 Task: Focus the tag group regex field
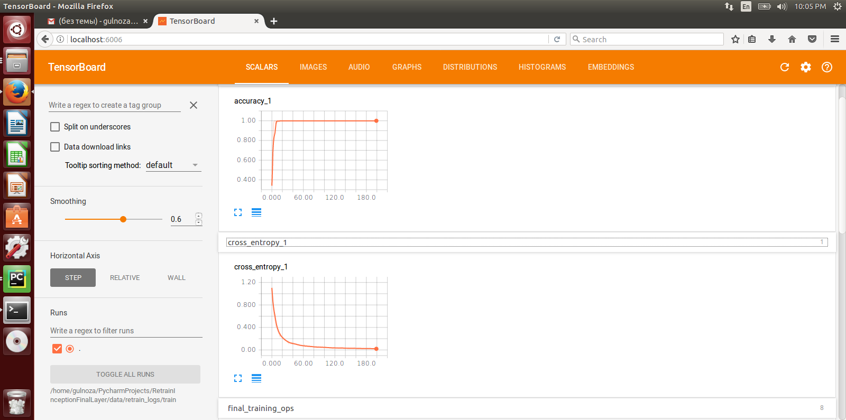tap(114, 105)
